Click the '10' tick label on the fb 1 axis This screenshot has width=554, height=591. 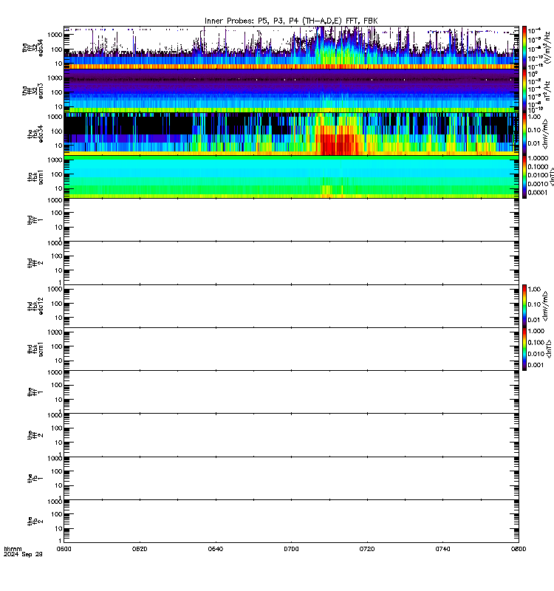pos(58,485)
